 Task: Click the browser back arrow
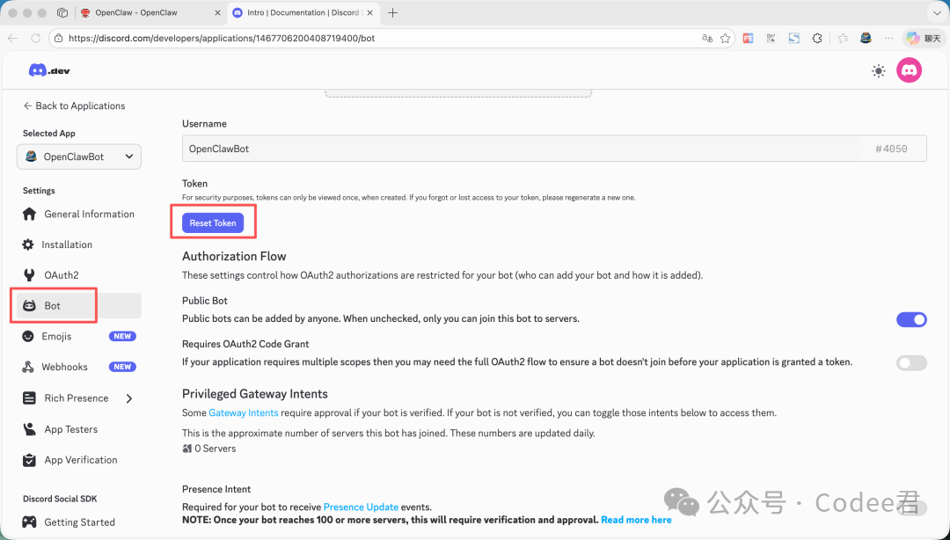[12, 38]
